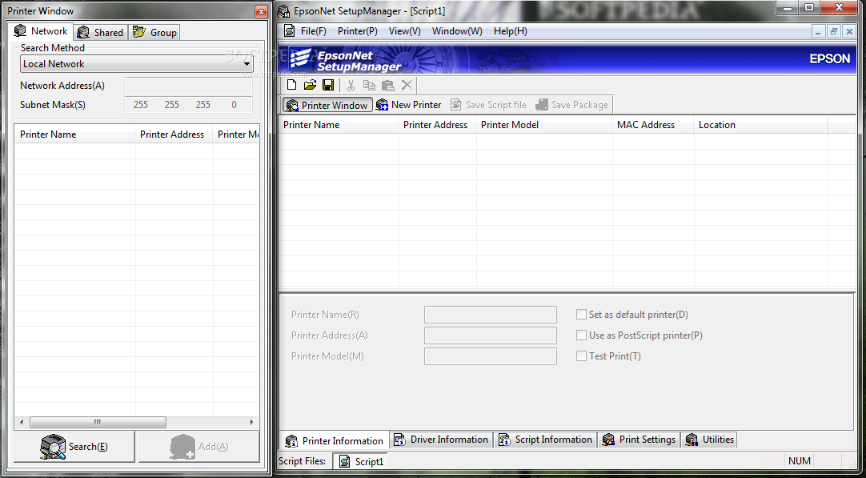Open the Help(H) menu
This screenshot has height=478, width=866.
point(511,31)
